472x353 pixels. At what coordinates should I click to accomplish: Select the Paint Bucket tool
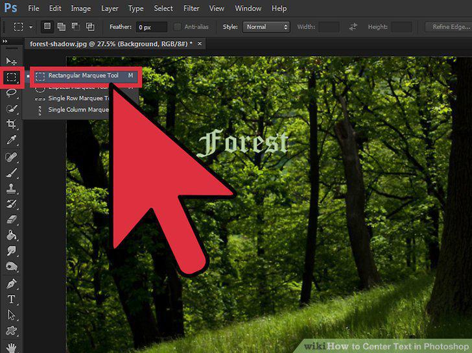click(12, 235)
